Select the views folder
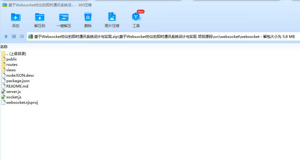Viewport: 300px width, 160px height. click(9, 70)
